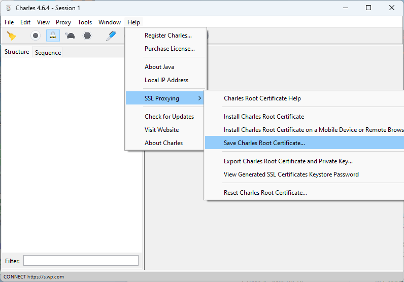Choose Check for Updates
This screenshot has height=282, width=404.
[x=166, y=117]
